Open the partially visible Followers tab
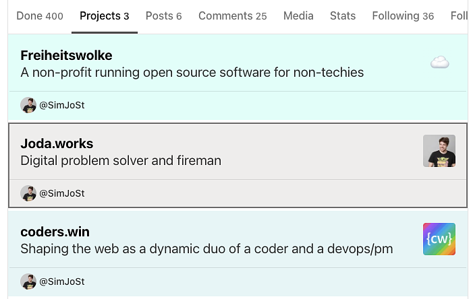471x299 pixels. [x=459, y=16]
